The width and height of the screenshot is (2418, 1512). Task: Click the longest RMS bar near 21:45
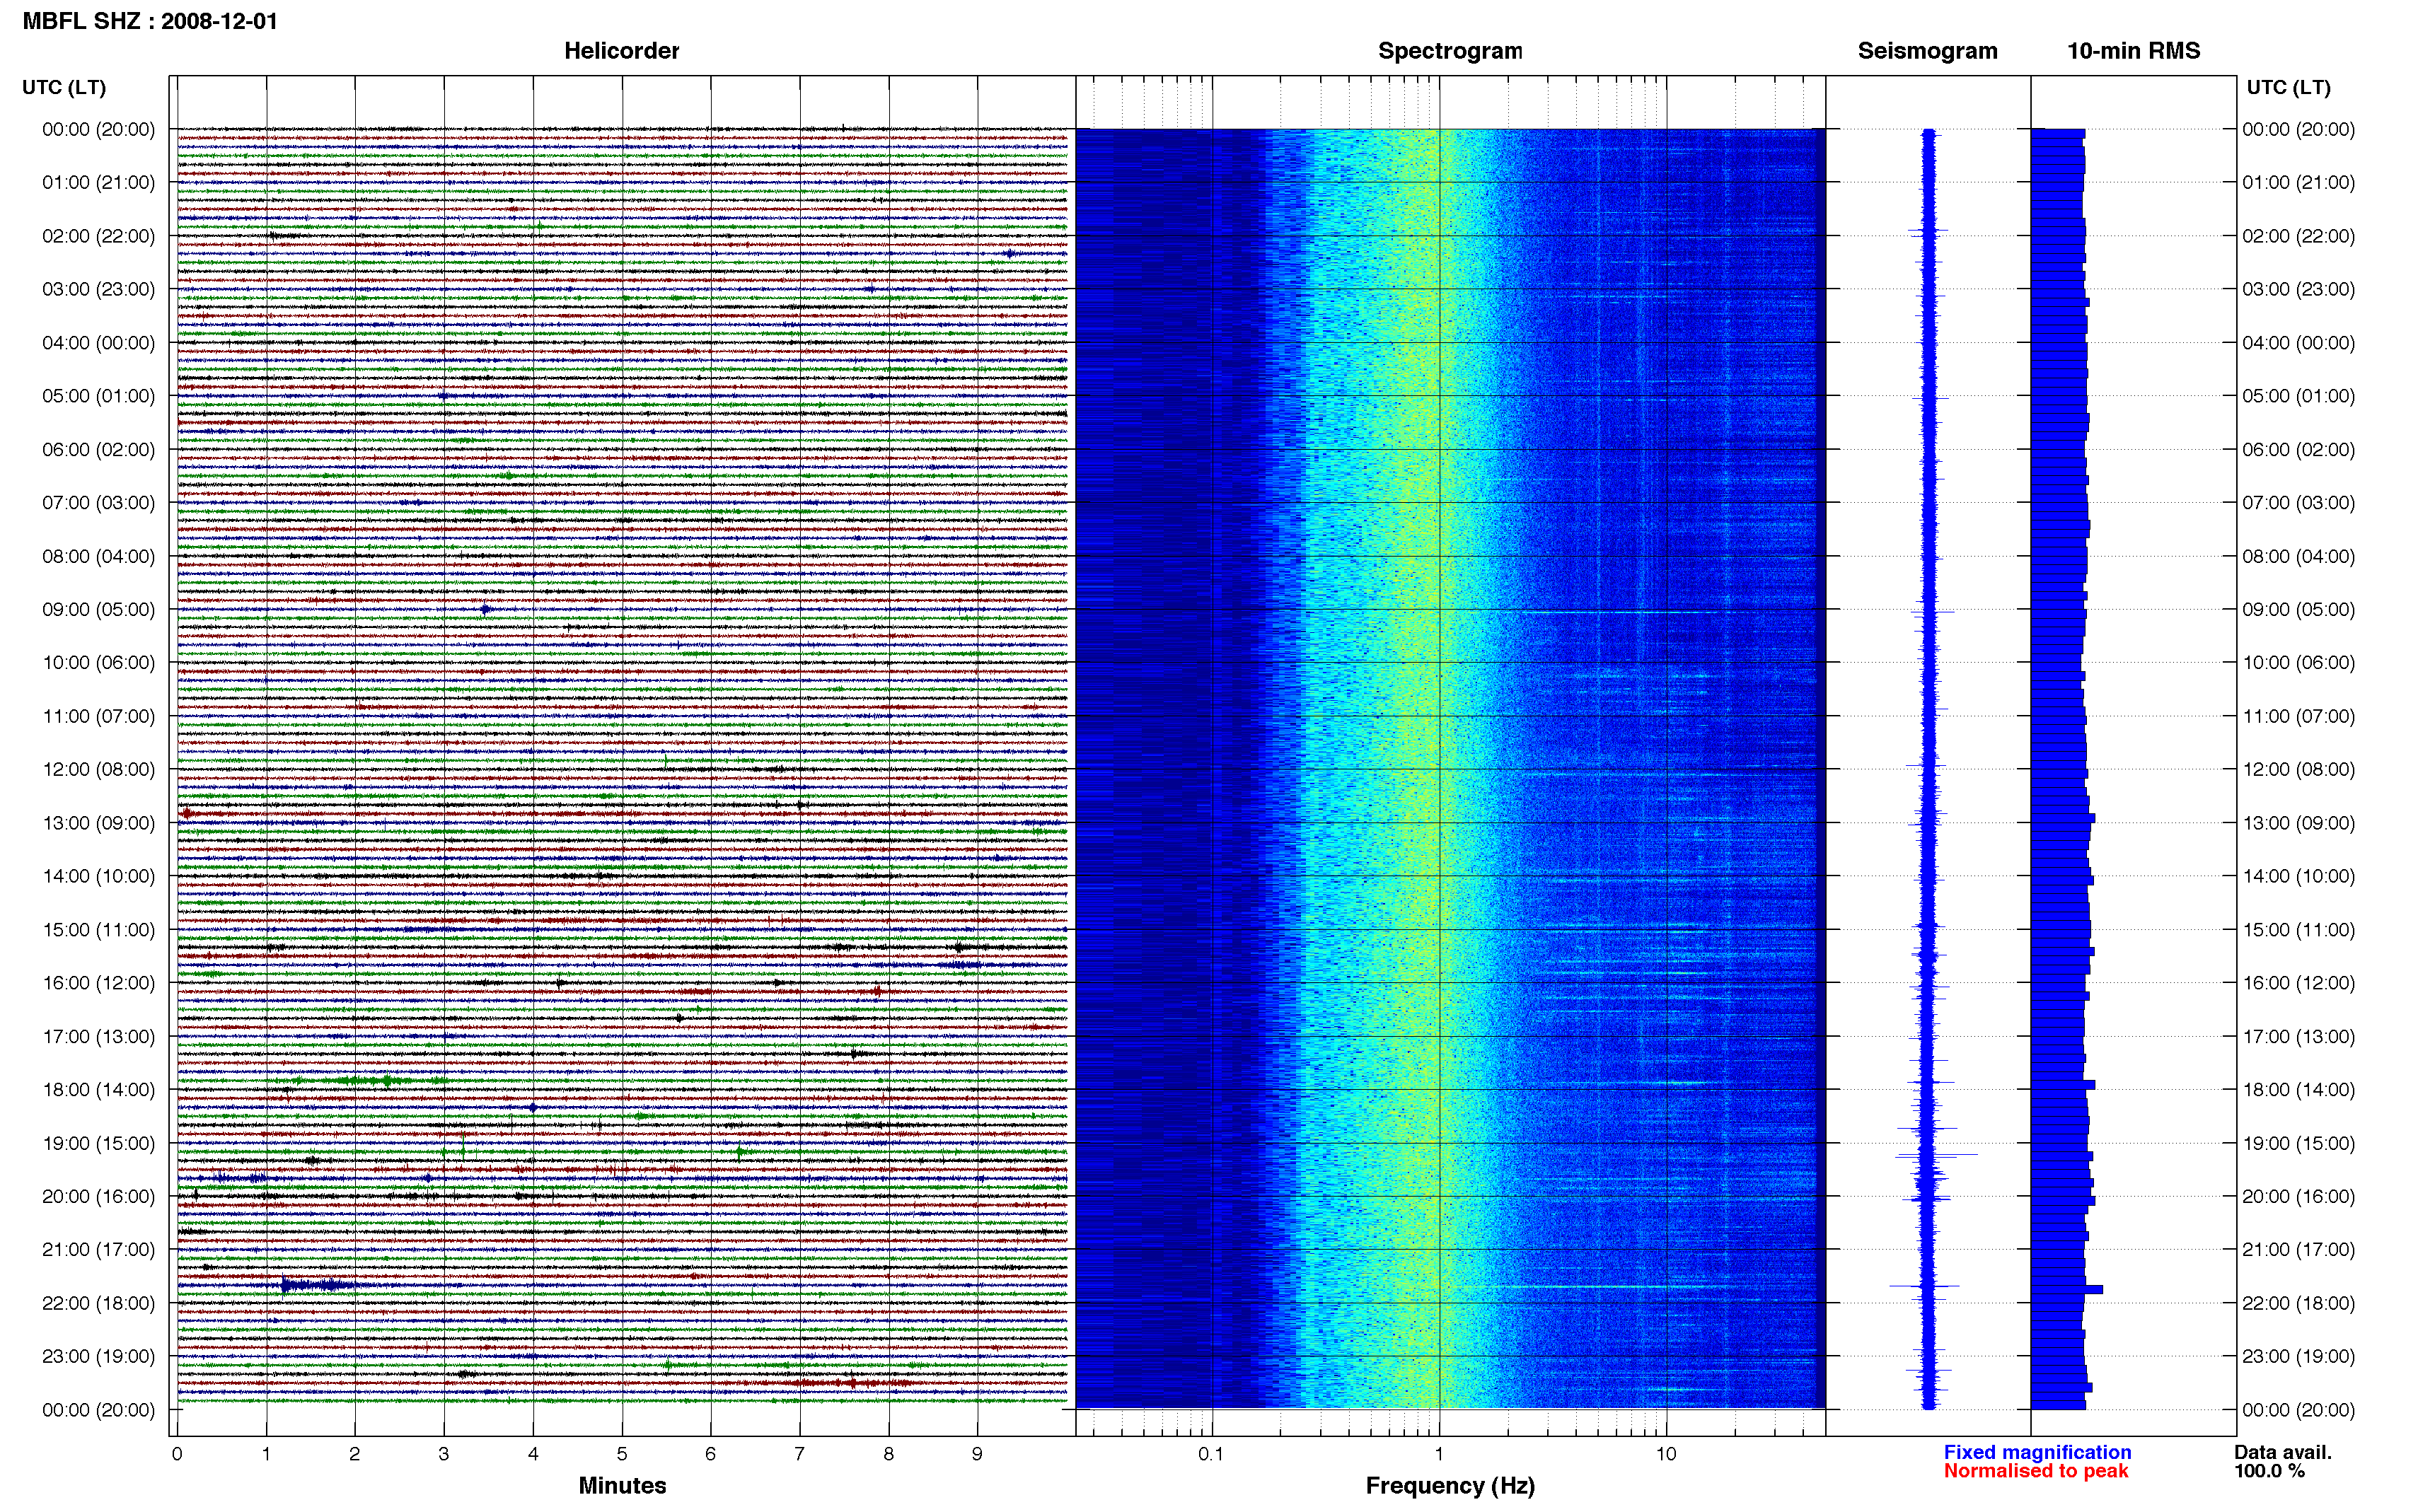(2067, 1290)
